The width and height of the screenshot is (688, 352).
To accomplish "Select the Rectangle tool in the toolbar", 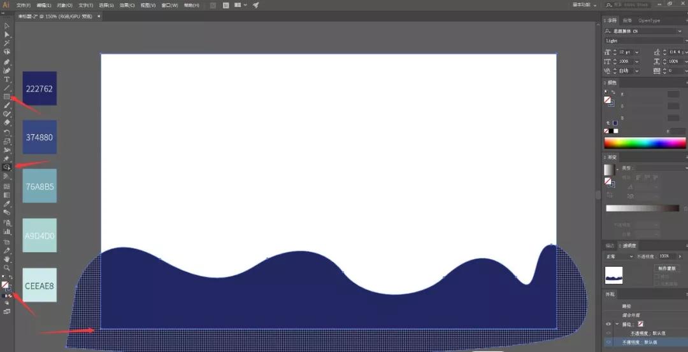I will (7, 97).
